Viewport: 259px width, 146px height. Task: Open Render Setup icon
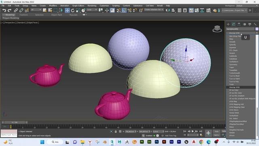point(208,11)
